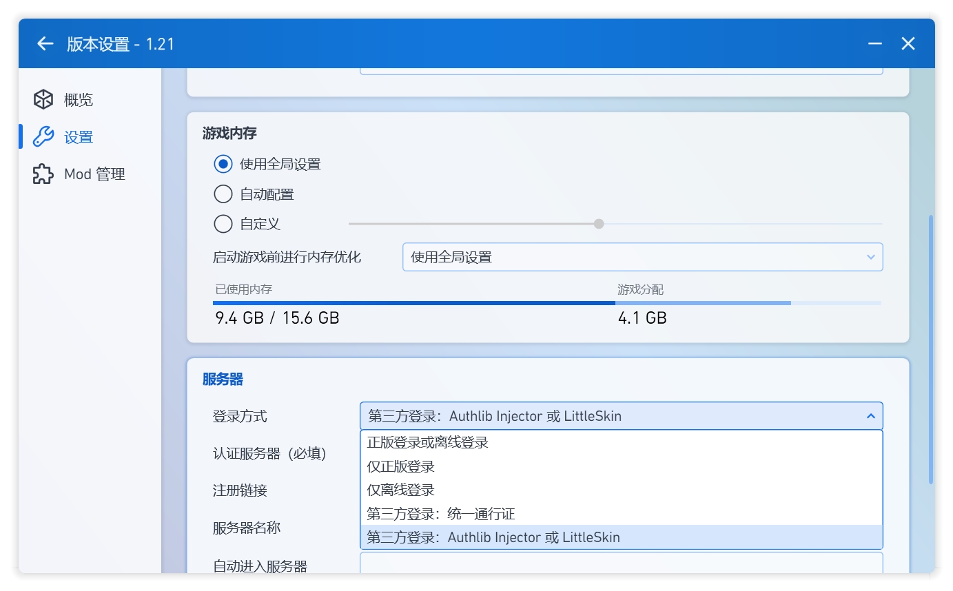Click the puzzle-piece icon beside Mod 管理
The width and height of the screenshot is (953, 591).
42,174
